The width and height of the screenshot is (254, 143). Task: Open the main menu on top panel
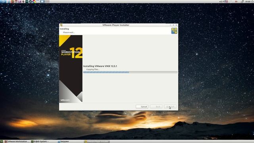3,2
